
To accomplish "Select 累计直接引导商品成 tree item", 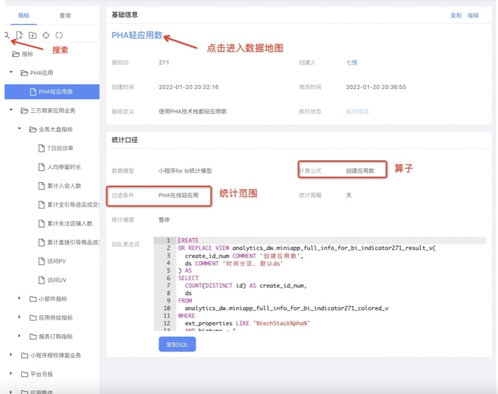I will [73, 242].
